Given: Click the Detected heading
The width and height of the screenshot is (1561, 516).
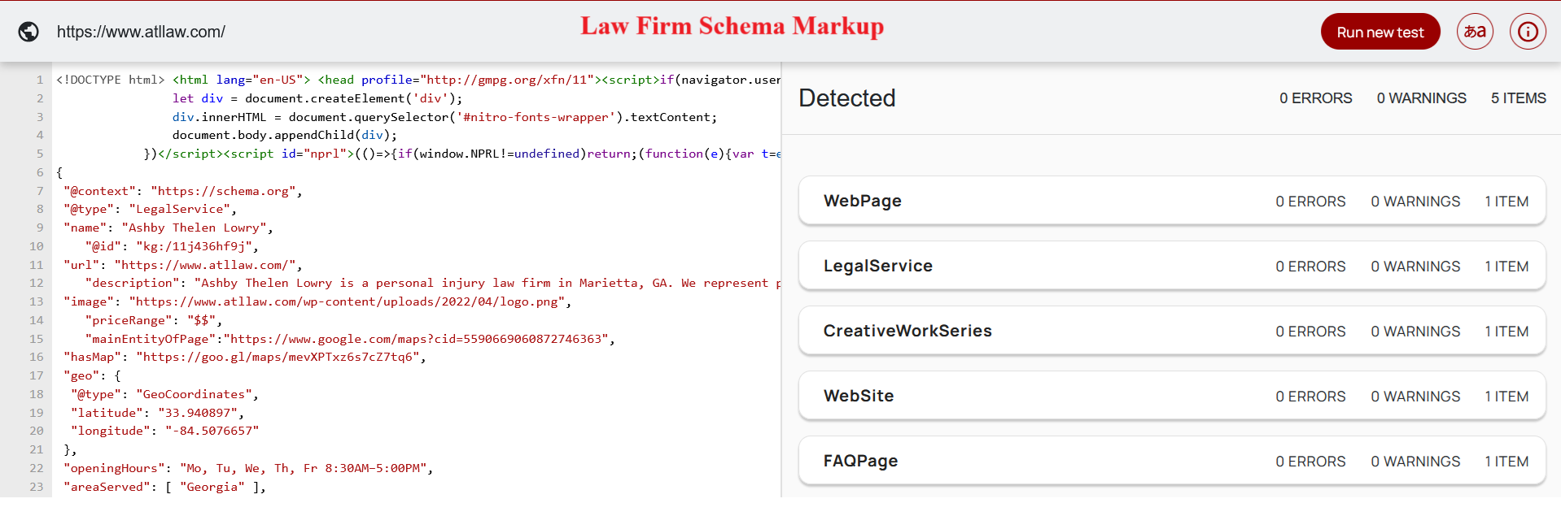Looking at the screenshot, I should (846, 98).
